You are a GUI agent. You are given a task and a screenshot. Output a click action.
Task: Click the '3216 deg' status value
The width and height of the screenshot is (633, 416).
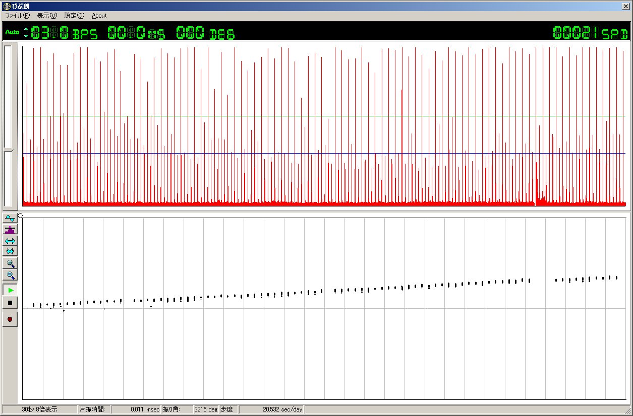pyautogui.click(x=206, y=409)
